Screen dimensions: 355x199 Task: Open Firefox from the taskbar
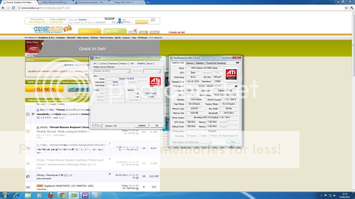coord(51,195)
